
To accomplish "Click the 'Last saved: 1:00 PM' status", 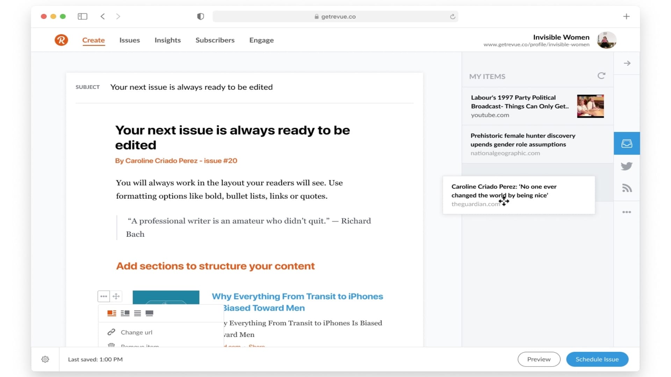I will [x=95, y=359].
